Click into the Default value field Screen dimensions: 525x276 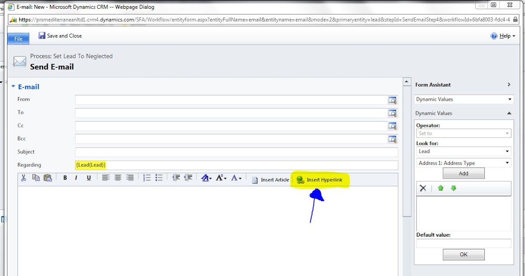[x=464, y=243]
